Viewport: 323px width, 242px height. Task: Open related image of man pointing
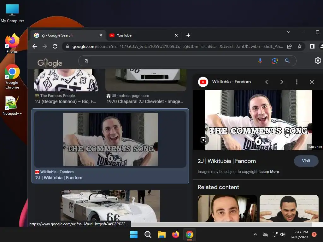(289, 208)
